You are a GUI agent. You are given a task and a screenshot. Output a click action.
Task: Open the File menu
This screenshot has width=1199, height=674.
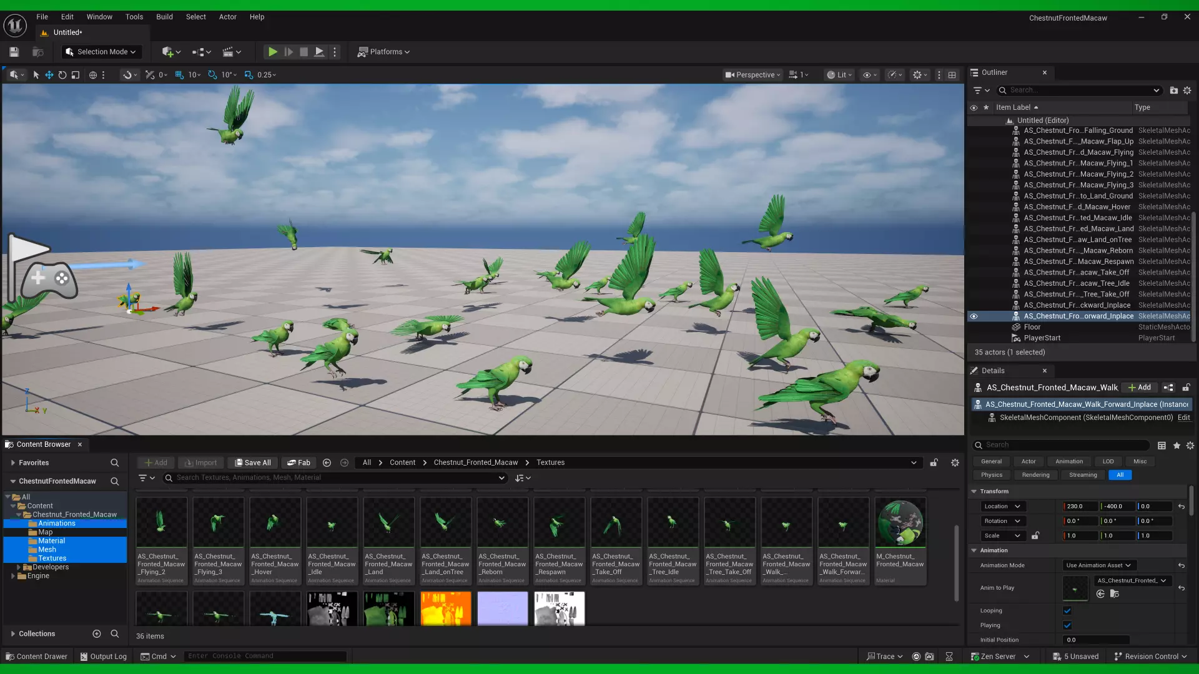pyautogui.click(x=42, y=17)
